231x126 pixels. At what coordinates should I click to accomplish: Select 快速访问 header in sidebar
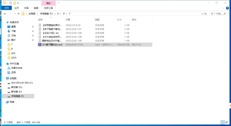pyautogui.click(x=14, y=22)
